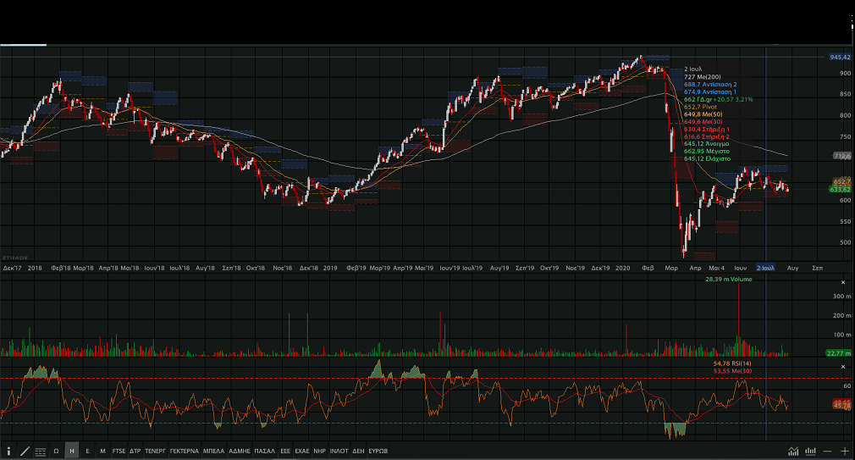
Task: Close the Volume indicator panel
Action: (x=842, y=282)
